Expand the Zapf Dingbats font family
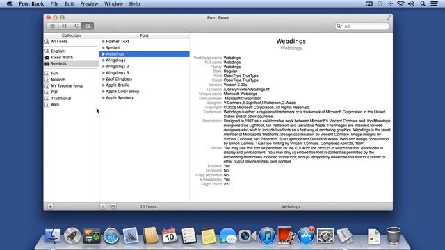 pos(104,78)
